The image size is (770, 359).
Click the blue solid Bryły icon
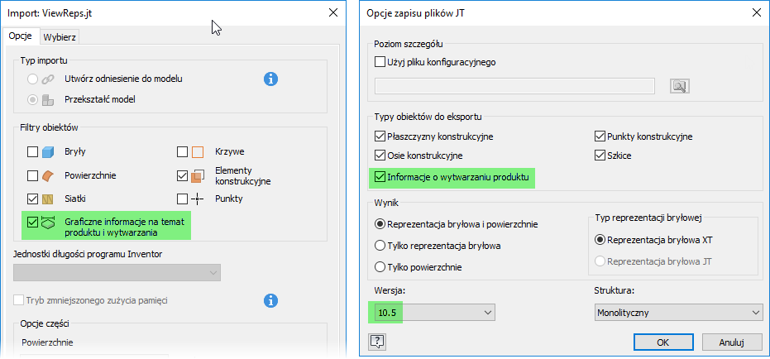[x=49, y=152]
